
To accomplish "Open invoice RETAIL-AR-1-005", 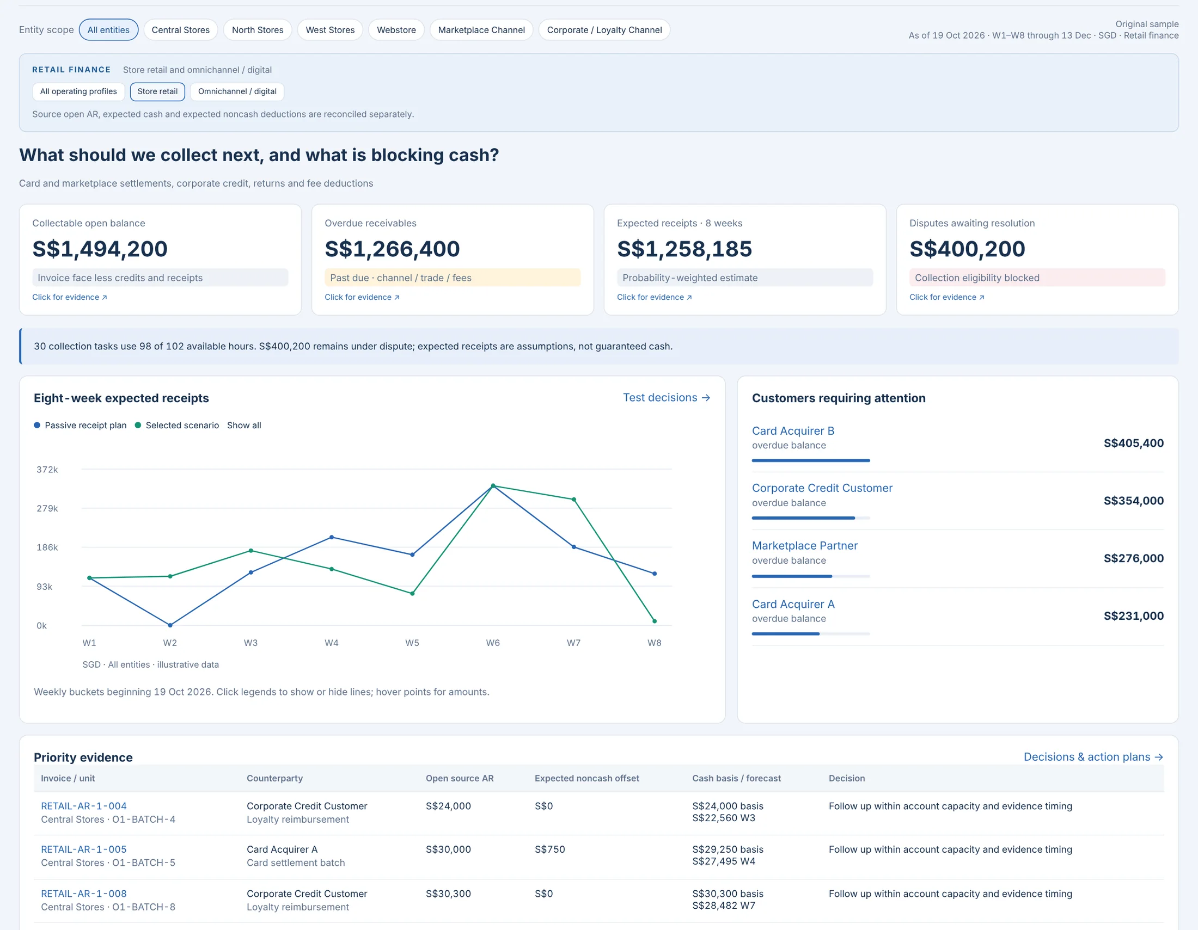I will (83, 849).
